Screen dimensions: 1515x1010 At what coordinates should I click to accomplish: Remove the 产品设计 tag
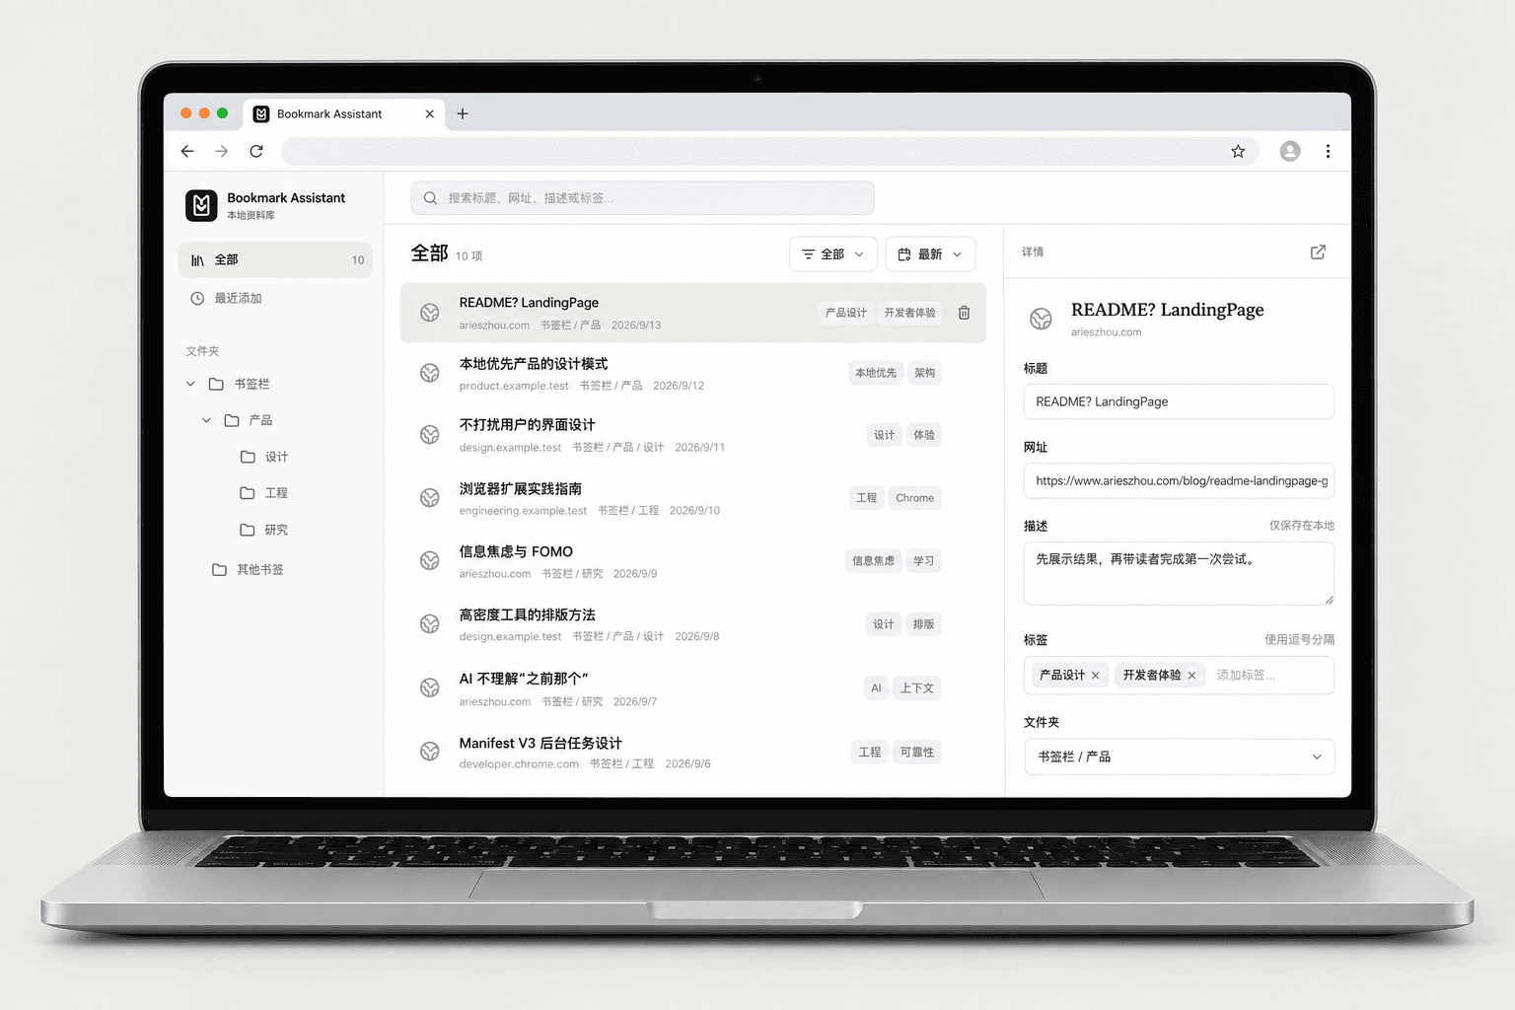point(1095,676)
